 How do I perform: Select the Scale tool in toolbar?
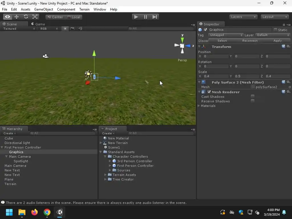point(35,17)
